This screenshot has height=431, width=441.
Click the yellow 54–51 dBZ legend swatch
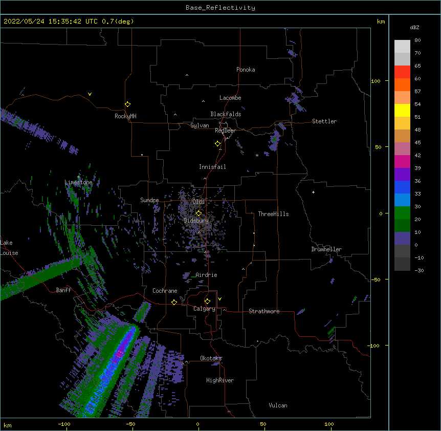click(x=402, y=111)
